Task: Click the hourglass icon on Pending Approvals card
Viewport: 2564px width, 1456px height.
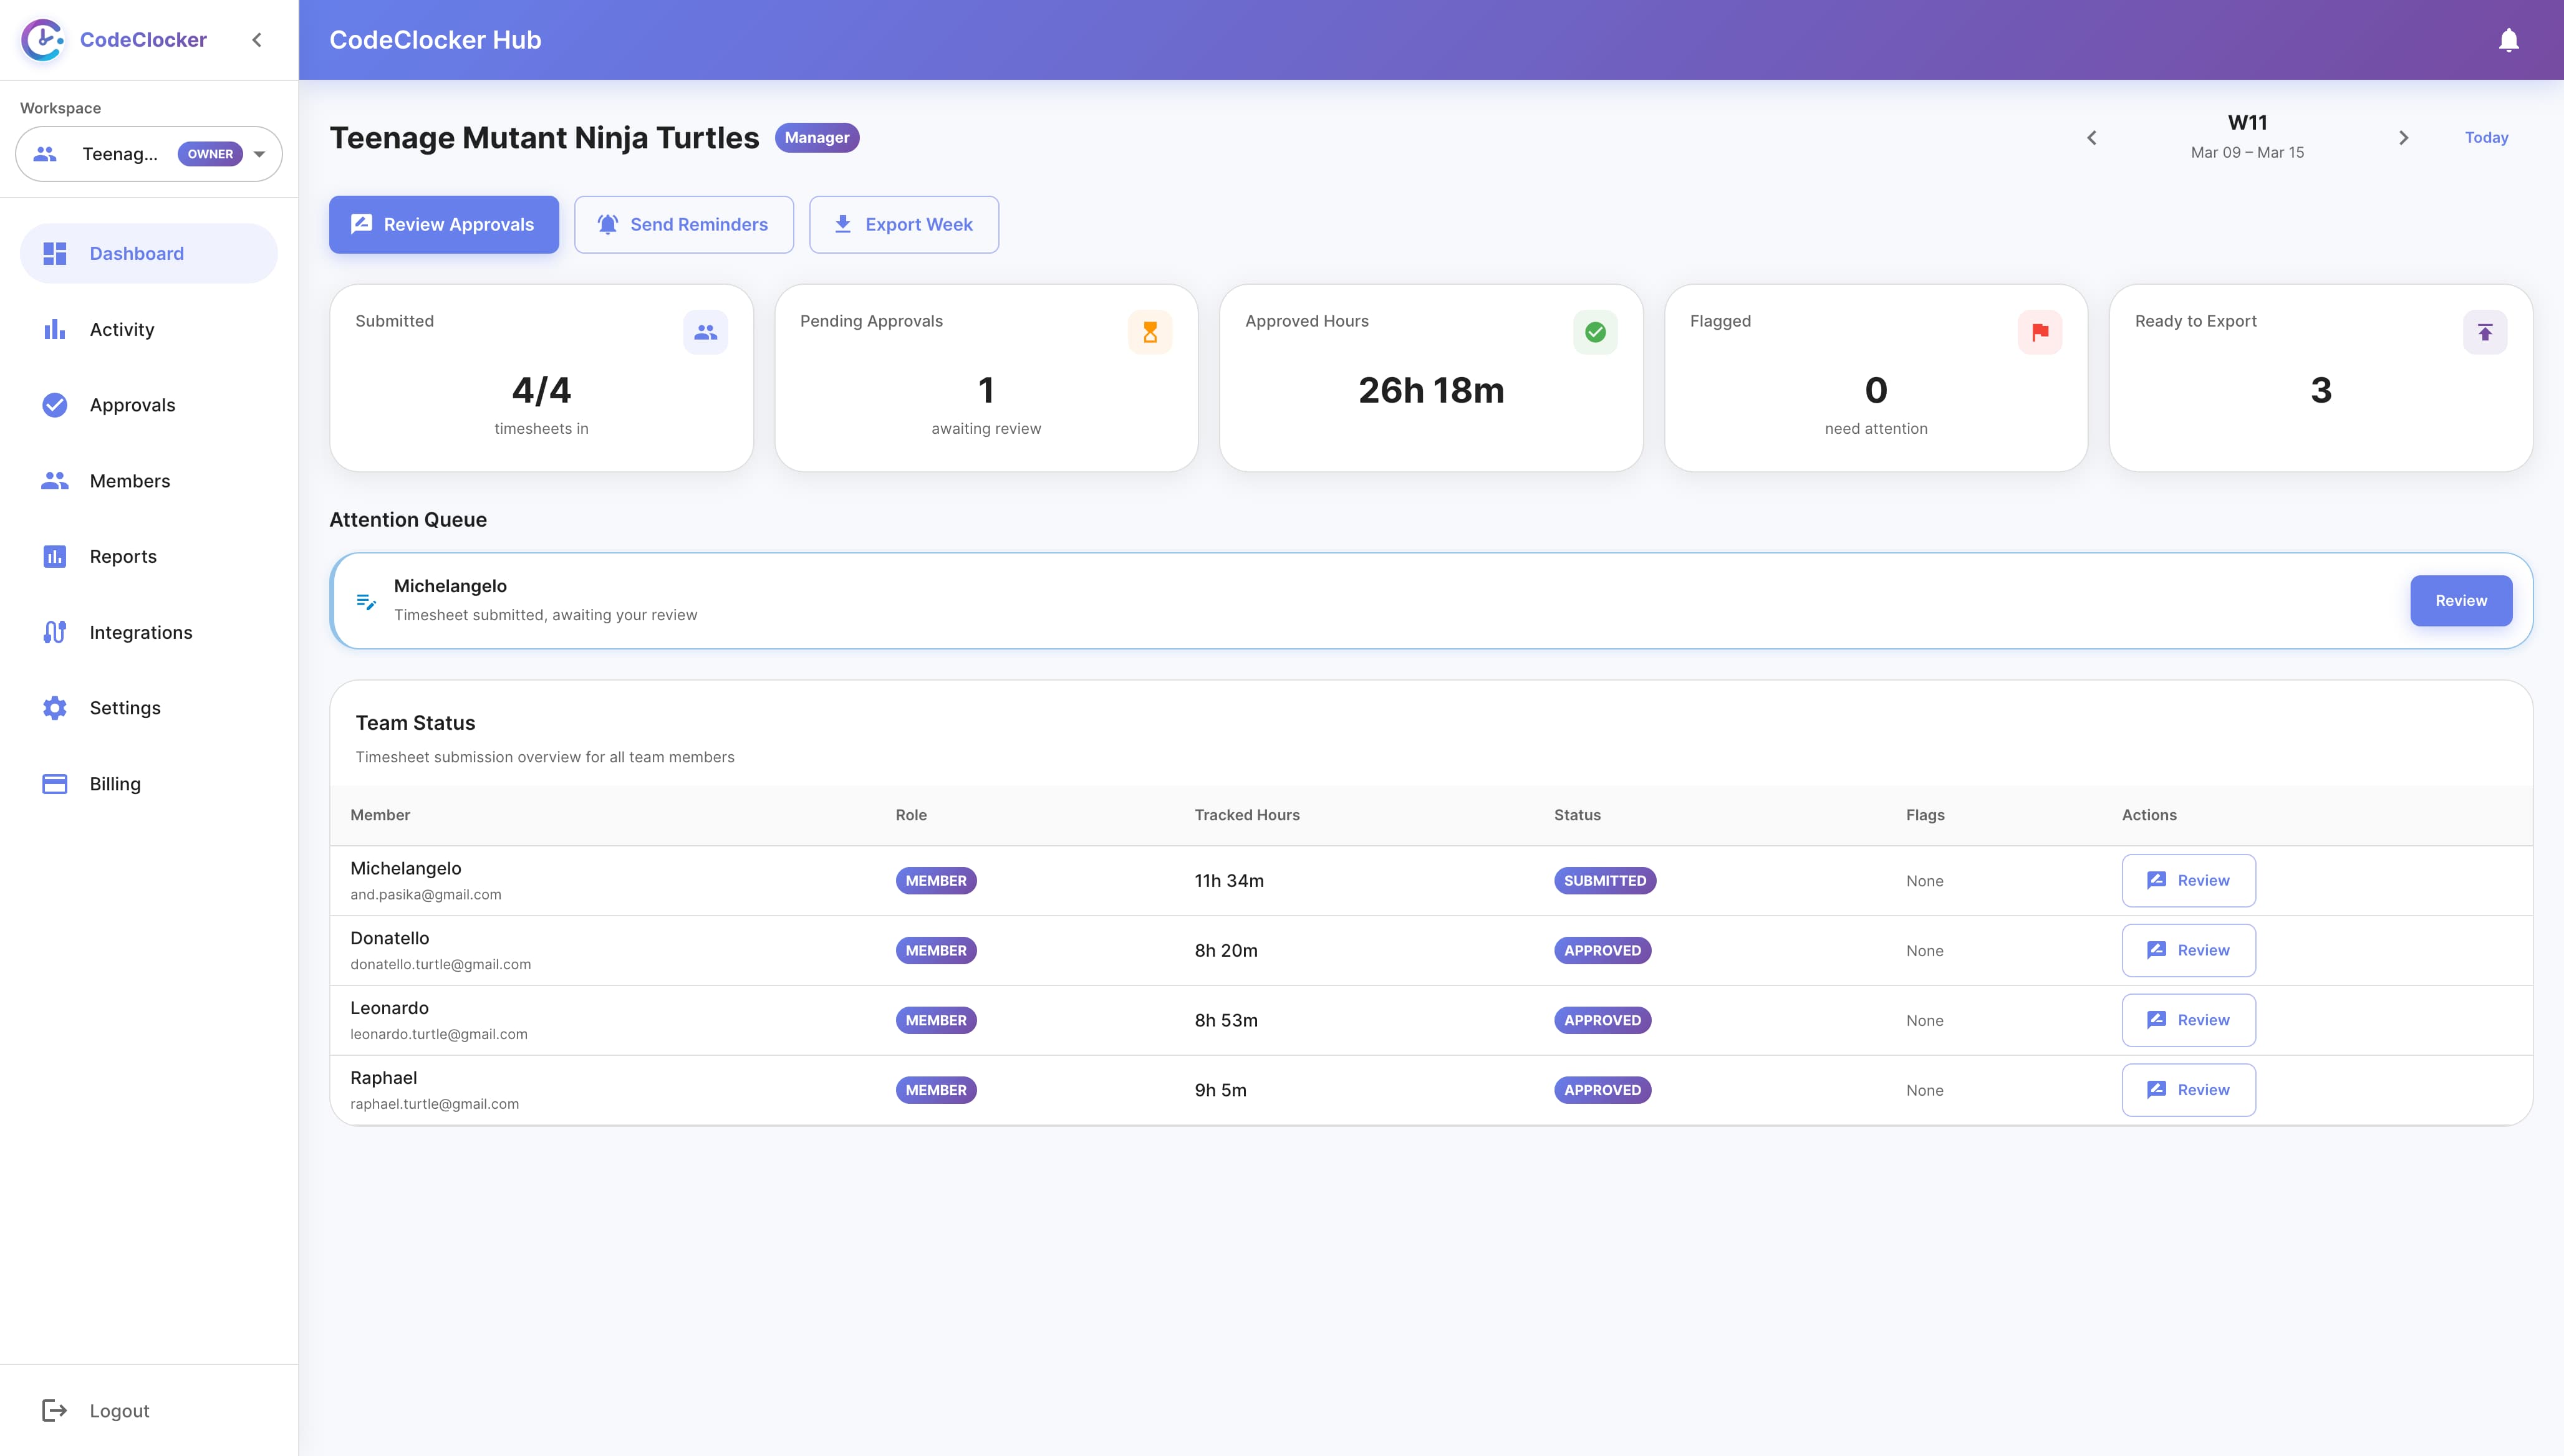Action: [x=1150, y=331]
